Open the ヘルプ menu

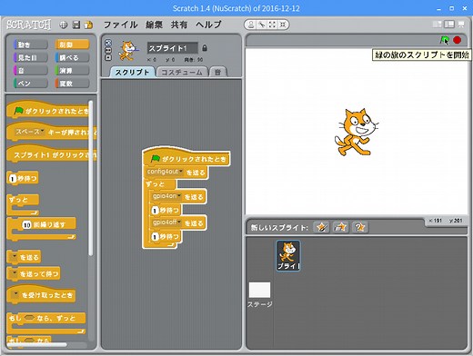click(x=208, y=25)
